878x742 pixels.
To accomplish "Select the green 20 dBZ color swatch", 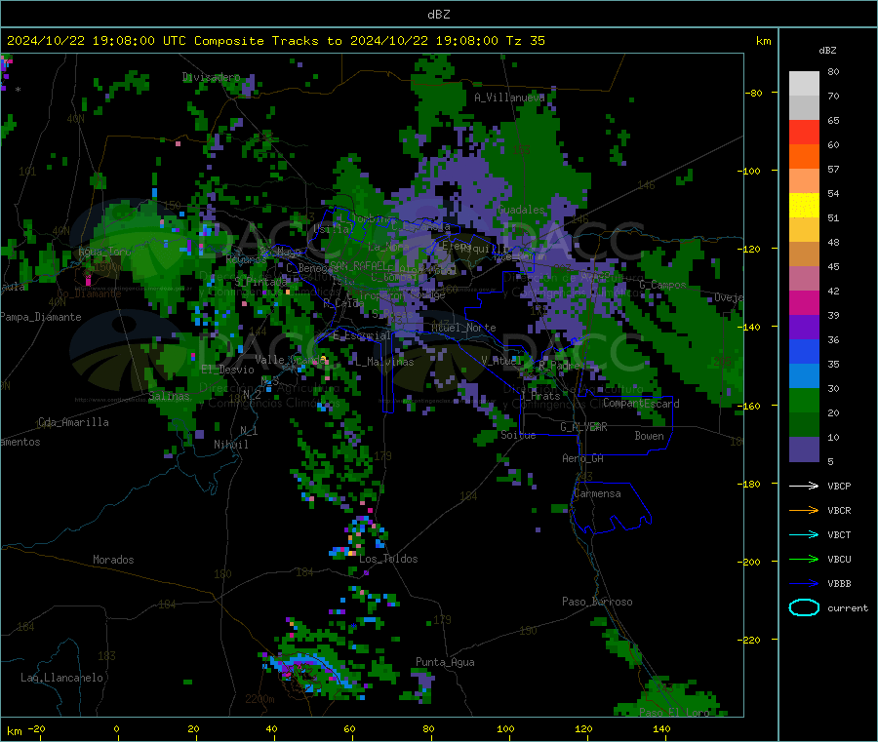I will (804, 400).
